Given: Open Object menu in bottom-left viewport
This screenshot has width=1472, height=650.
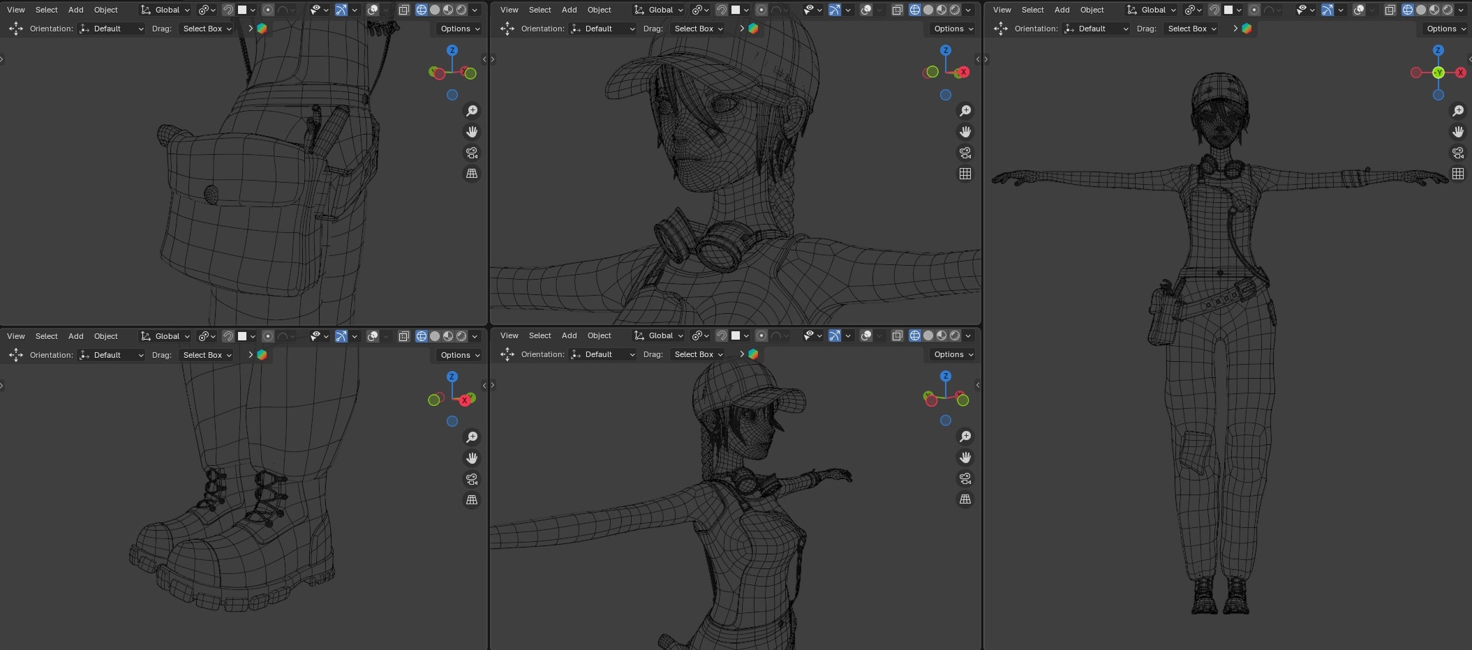Looking at the screenshot, I should (x=106, y=336).
